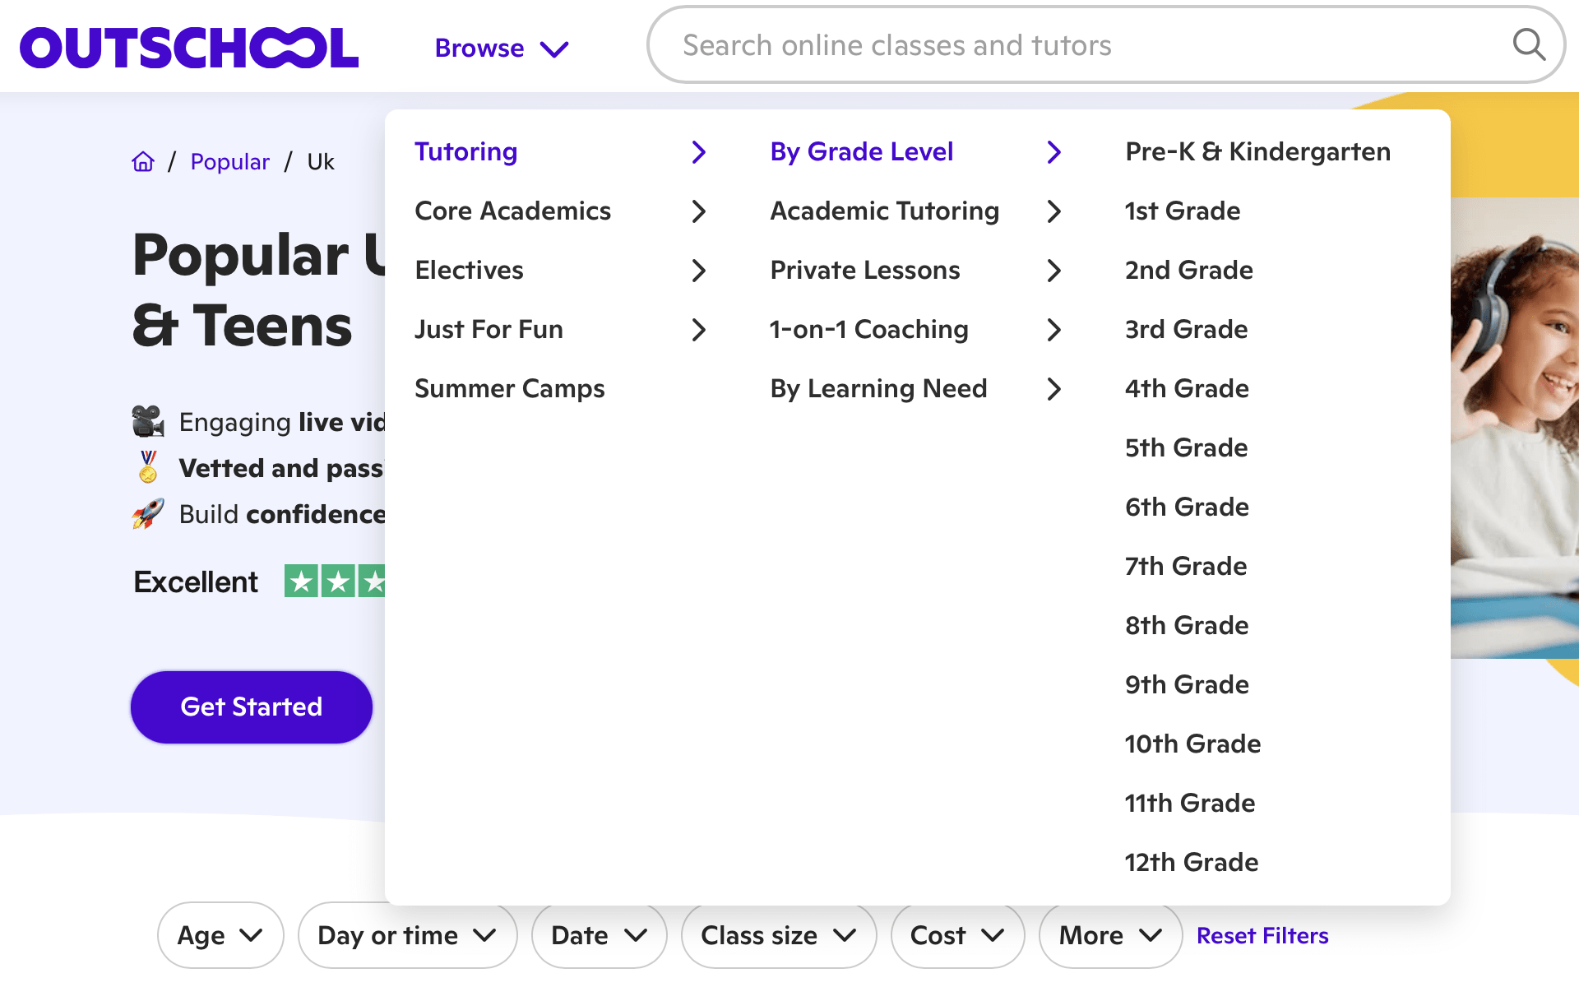
Task: Open the Age filter dropdown
Action: click(220, 935)
